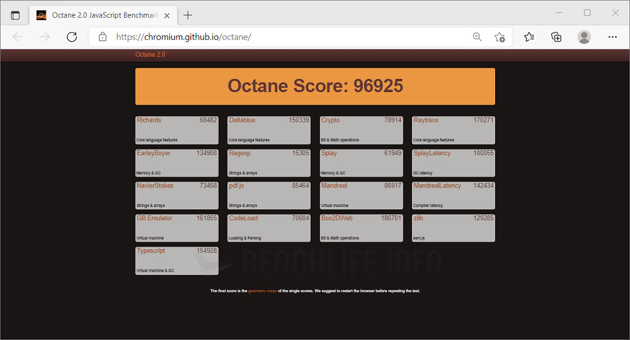Open the user profile avatar
630x340 pixels.
[584, 37]
